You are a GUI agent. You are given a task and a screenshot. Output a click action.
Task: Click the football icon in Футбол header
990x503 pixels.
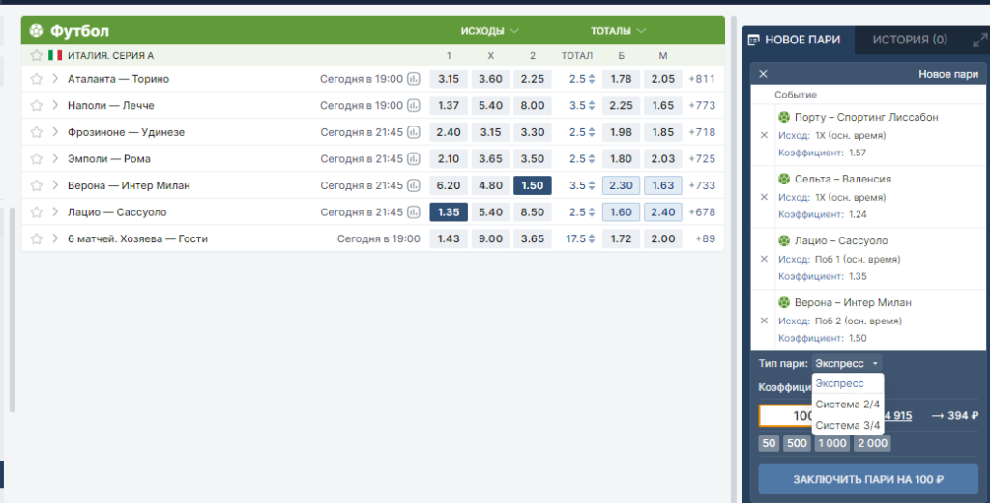36,30
